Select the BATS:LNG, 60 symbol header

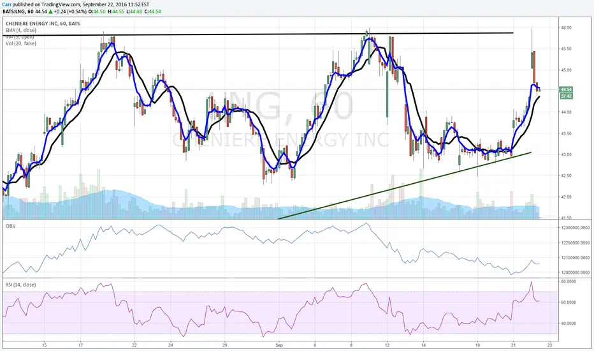[x=18, y=11]
